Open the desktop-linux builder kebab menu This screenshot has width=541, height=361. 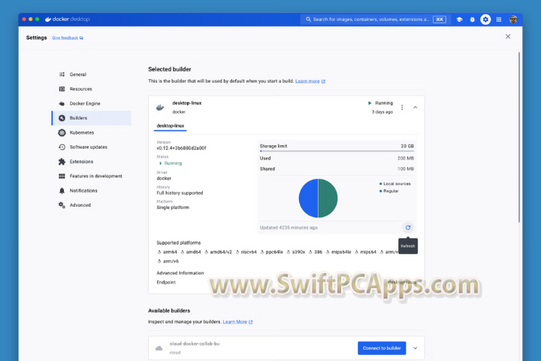[402, 108]
